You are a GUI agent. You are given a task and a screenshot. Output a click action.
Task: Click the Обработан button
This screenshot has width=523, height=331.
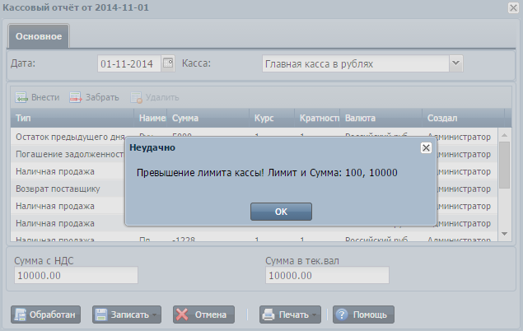45,315
